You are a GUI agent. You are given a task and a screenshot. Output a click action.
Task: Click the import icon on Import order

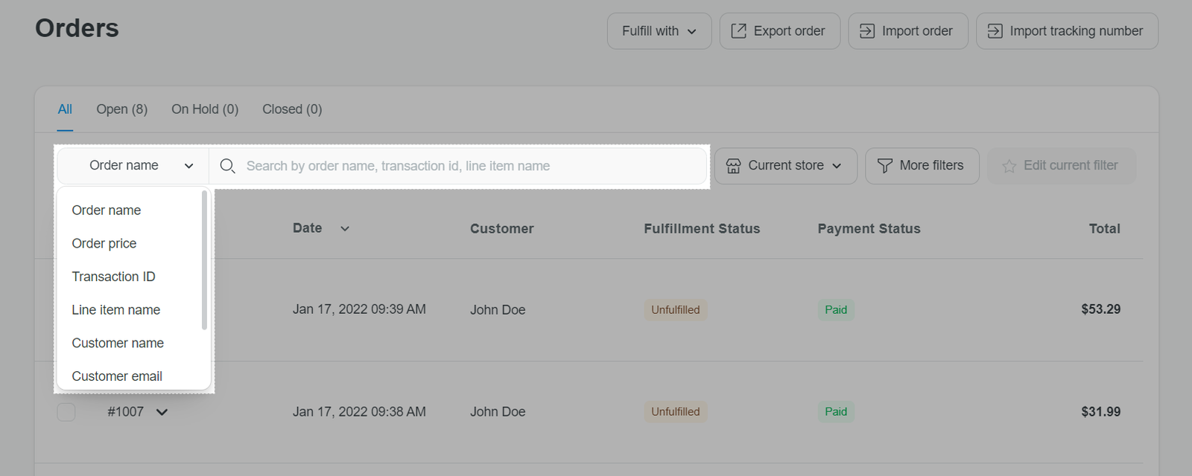point(867,30)
